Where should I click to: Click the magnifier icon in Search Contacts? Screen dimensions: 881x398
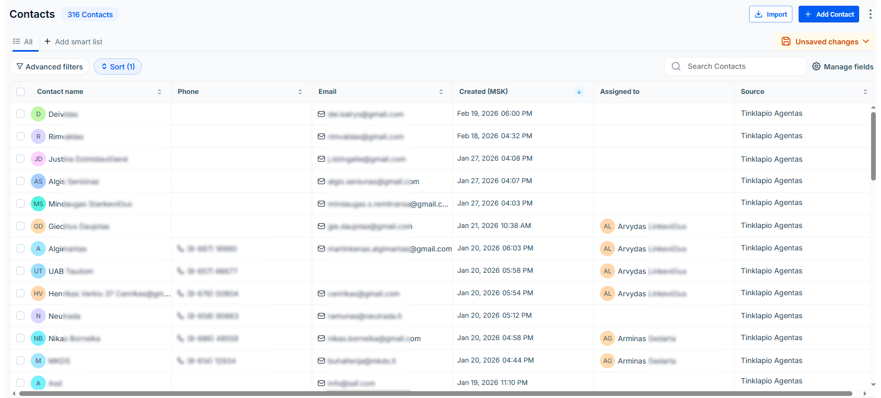[x=676, y=66]
